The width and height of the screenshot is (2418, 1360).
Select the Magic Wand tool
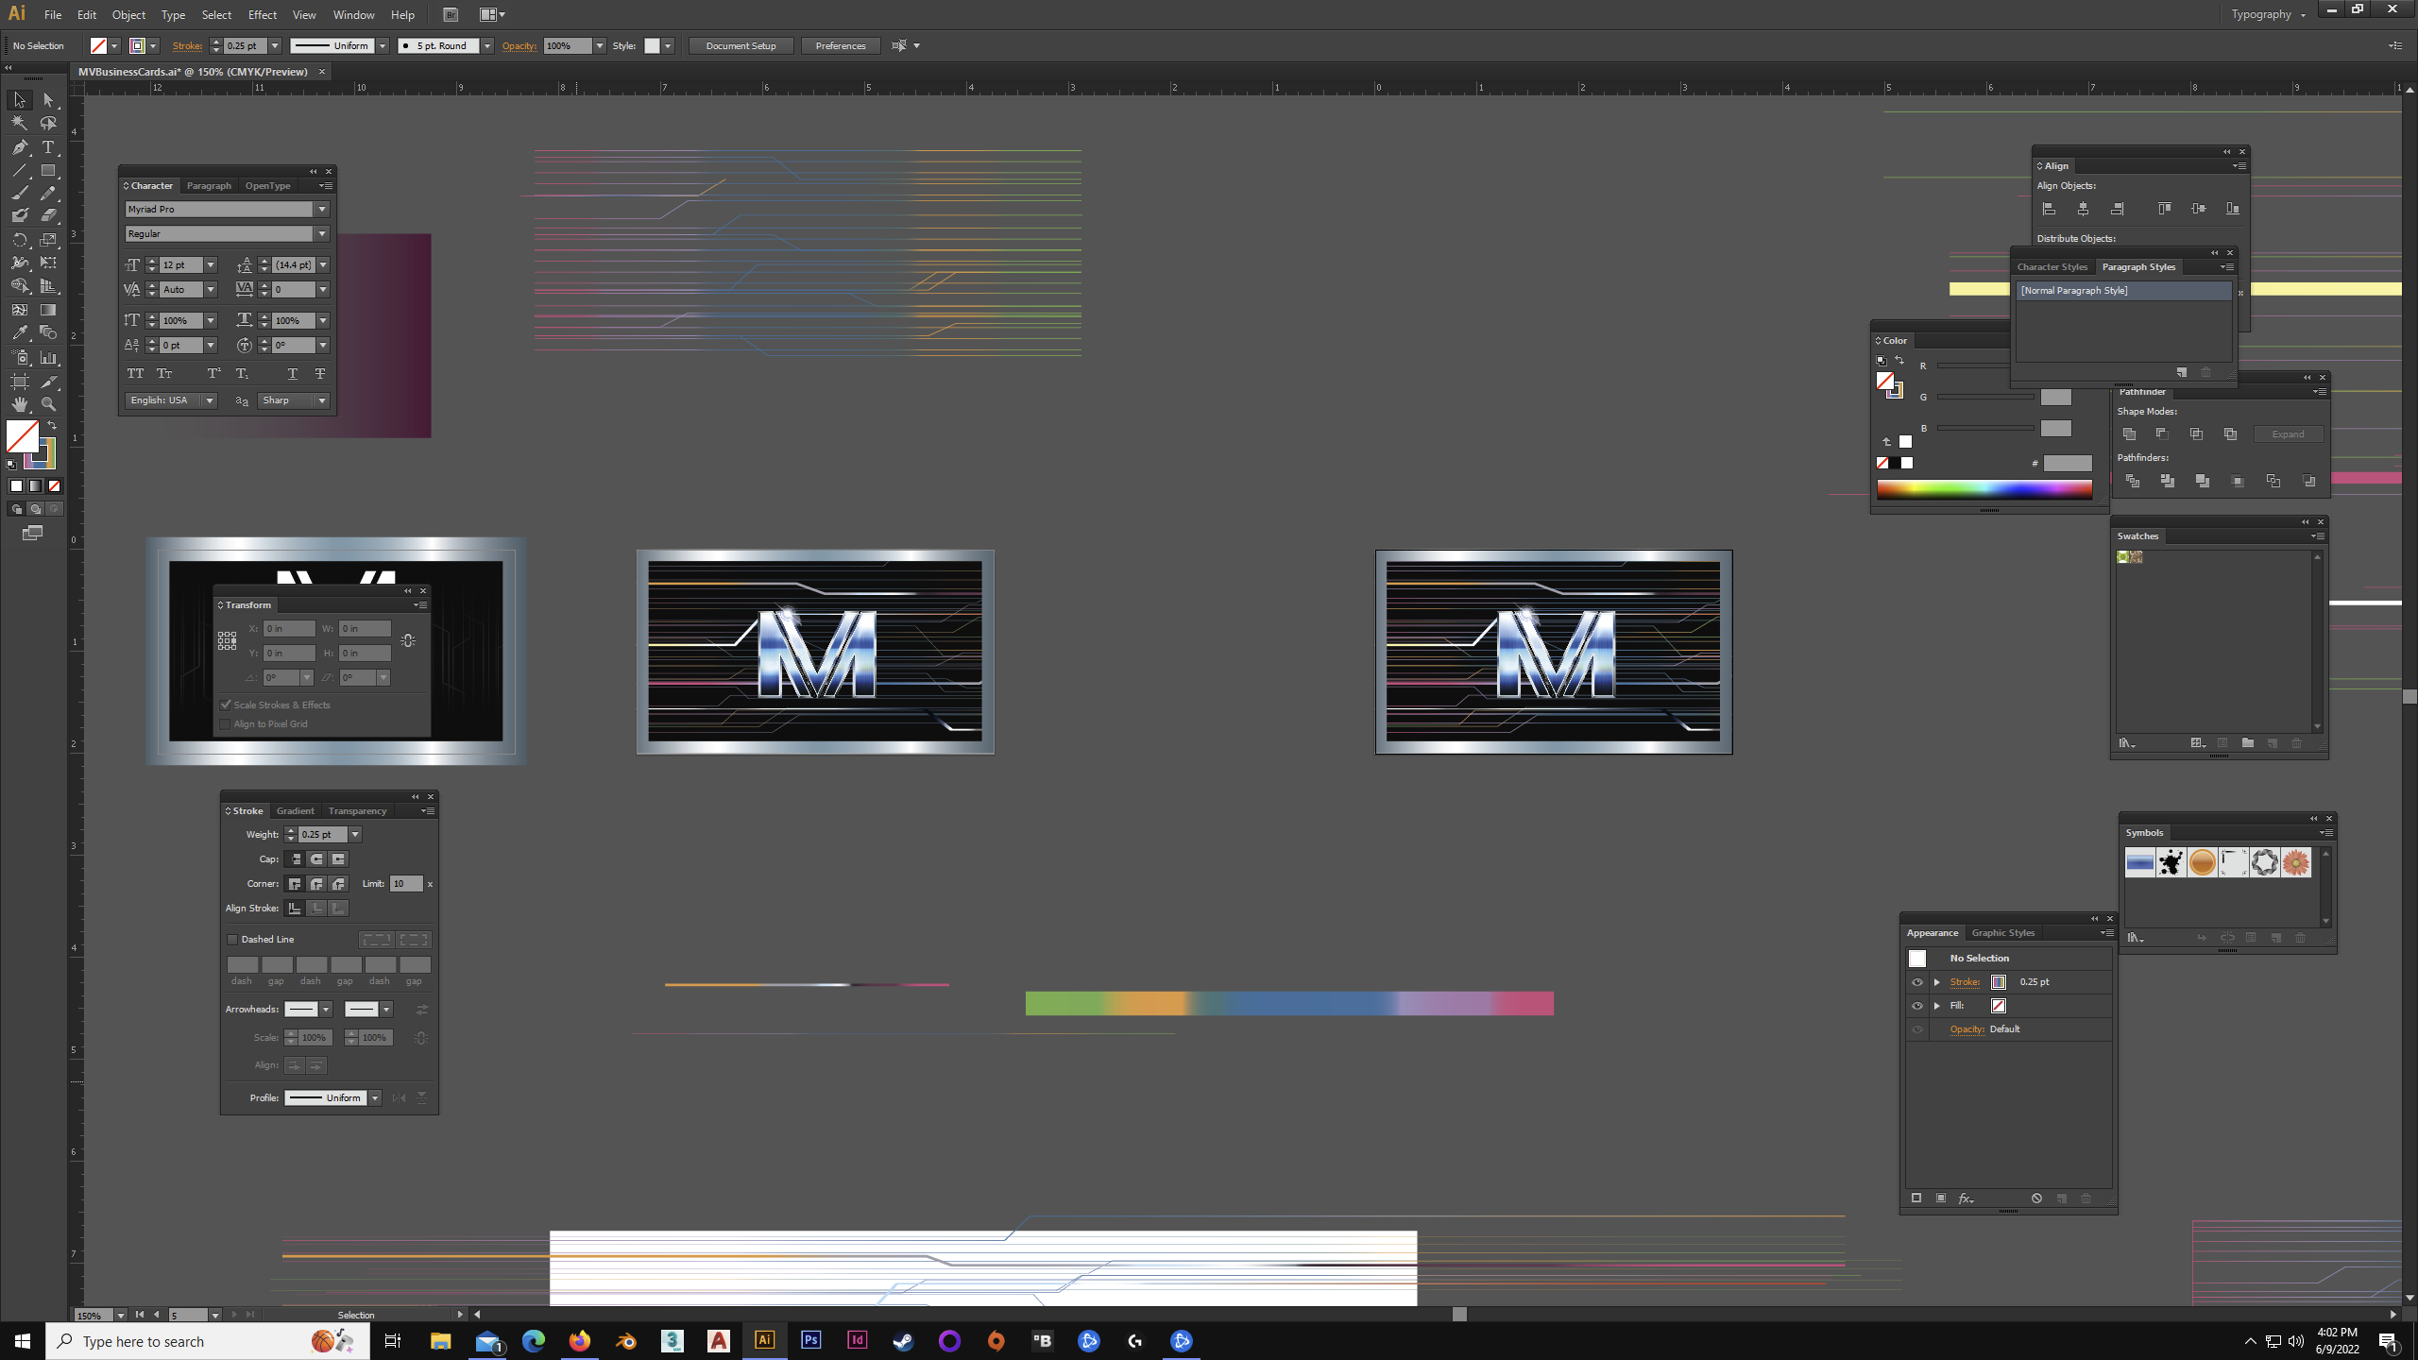[19, 123]
